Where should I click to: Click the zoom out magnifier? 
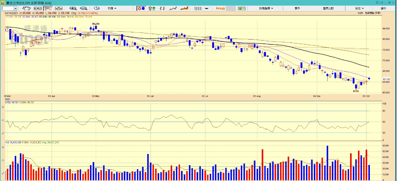tap(83, 8)
